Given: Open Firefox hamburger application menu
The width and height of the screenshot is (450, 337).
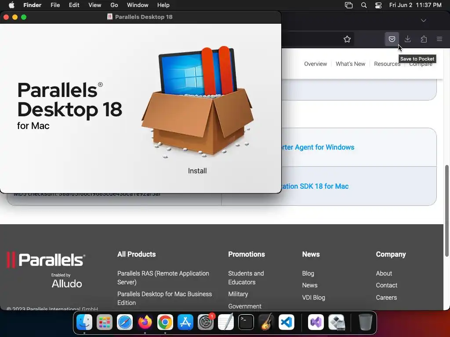Looking at the screenshot, I should point(439,39).
